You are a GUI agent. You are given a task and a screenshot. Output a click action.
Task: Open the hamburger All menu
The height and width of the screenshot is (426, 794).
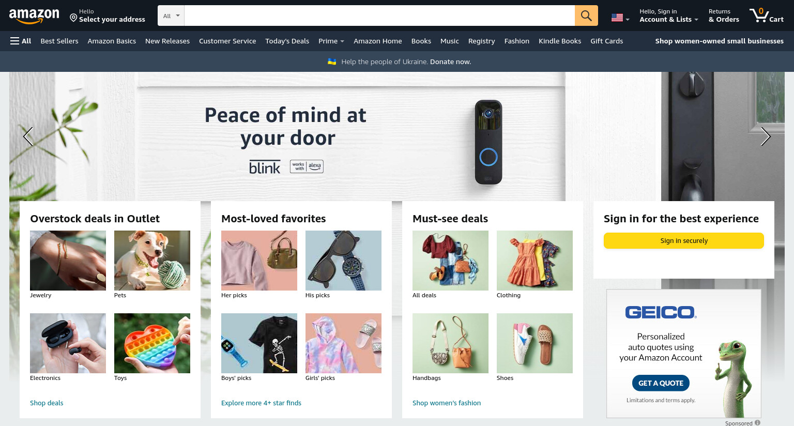21,41
